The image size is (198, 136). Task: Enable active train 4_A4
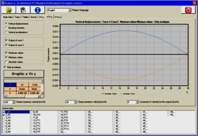pos(4,120)
